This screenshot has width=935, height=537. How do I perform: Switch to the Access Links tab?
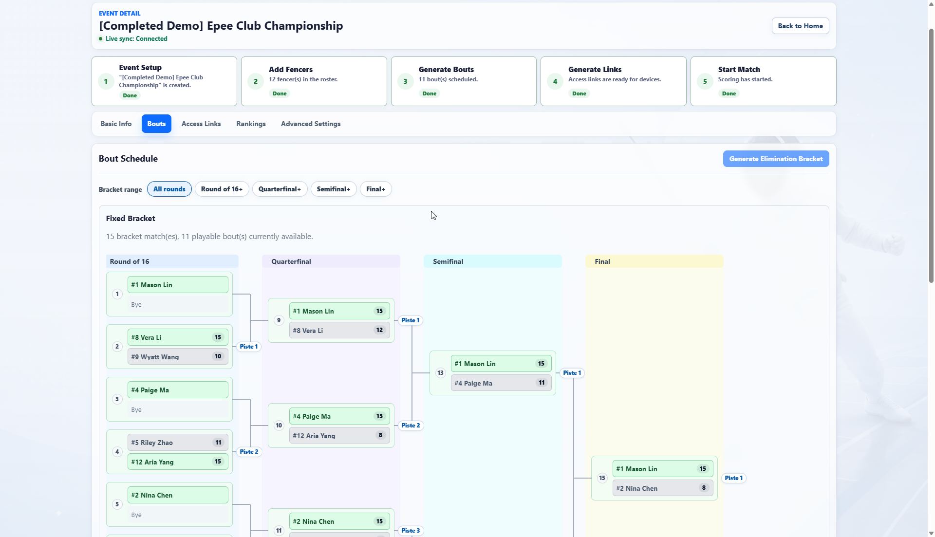(x=201, y=124)
